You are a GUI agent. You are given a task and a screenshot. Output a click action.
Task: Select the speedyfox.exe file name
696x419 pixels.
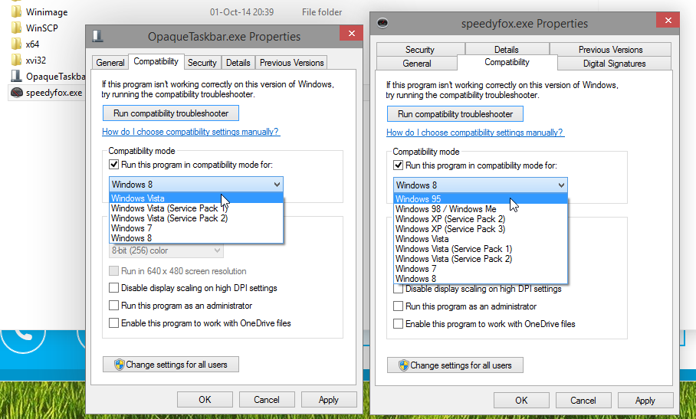point(54,93)
